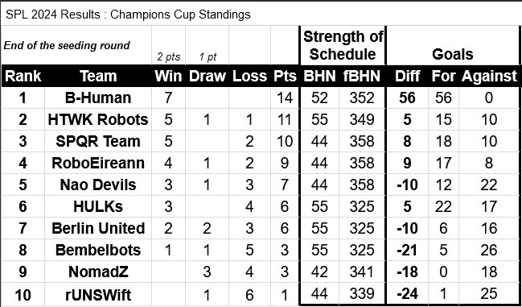Click the Win column header

(x=168, y=76)
